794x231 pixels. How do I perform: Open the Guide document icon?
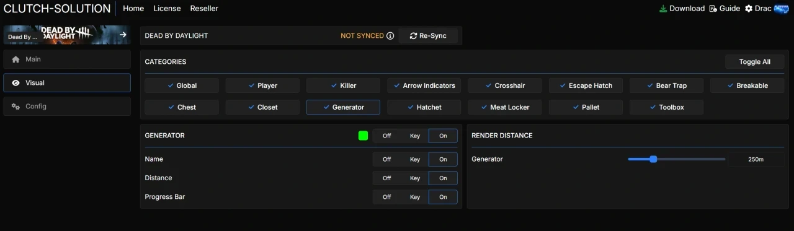pyautogui.click(x=713, y=9)
